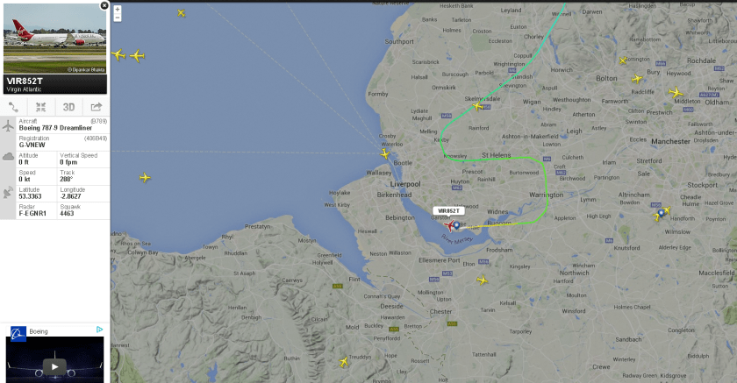
Task: Click the center-on-aircraft arrows icon
Action: [x=41, y=107]
